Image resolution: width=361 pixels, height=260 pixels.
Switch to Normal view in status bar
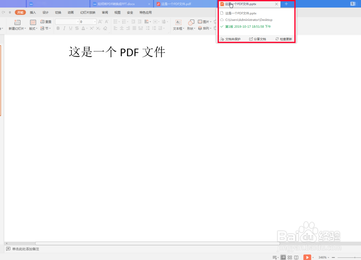[283, 257]
